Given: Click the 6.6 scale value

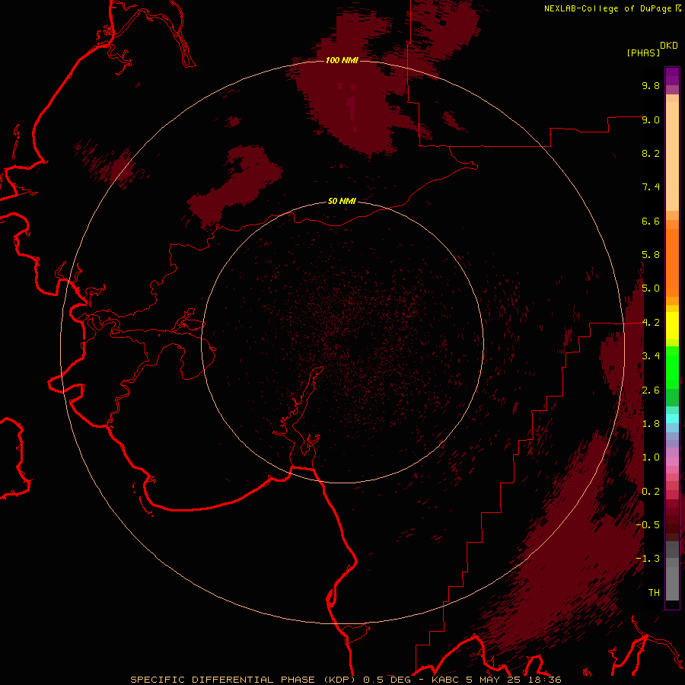Looking at the screenshot, I should (x=651, y=221).
